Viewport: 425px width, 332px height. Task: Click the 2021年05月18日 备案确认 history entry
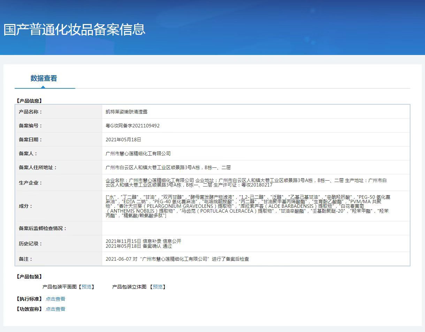pos(139,246)
